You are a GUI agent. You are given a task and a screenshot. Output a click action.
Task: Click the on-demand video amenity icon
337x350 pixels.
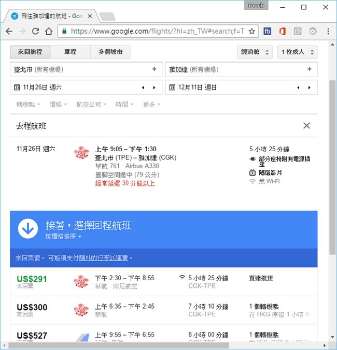252,172
